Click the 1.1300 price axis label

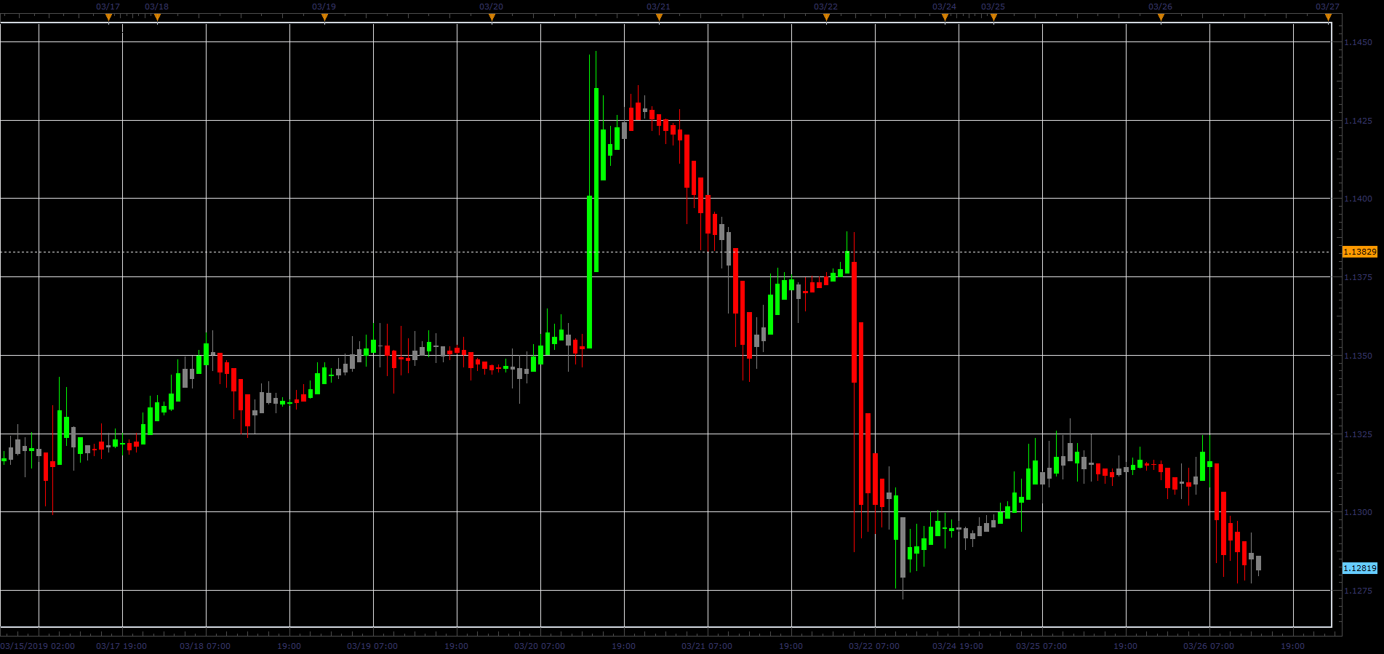click(1359, 512)
